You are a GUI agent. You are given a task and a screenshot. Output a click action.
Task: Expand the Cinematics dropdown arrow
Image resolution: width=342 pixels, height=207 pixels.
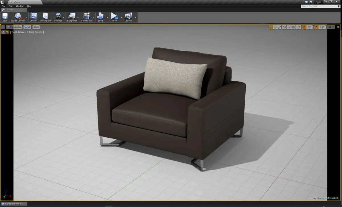click(93, 17)
